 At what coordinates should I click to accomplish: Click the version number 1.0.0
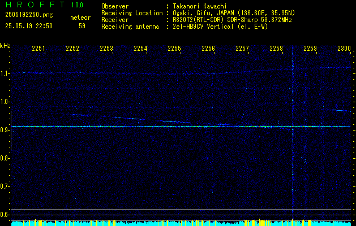[x=77, y=5]
